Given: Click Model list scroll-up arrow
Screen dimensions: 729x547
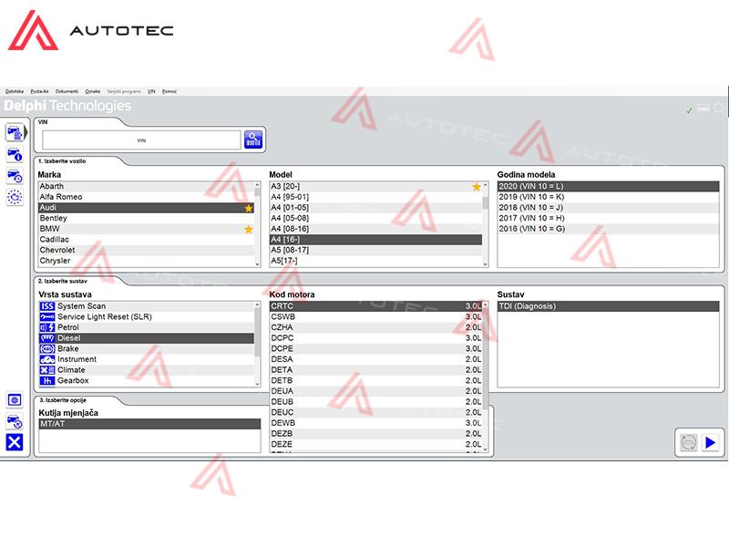Looking at the screenshot, I should [486, 185].
